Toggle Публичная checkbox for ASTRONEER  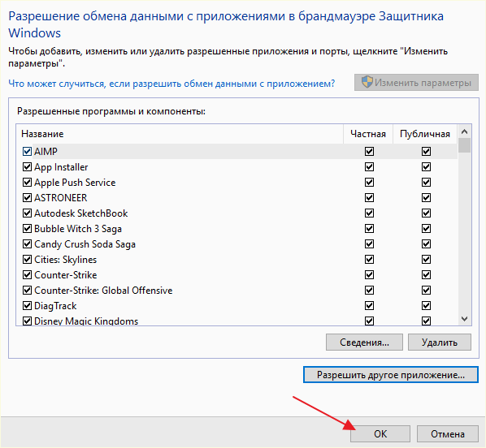pyautogui.click(x=426, y=197)
